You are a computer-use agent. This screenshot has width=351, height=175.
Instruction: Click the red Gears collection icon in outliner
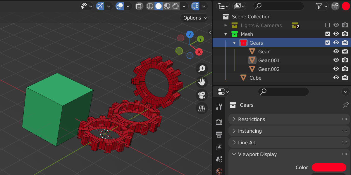pyautogui.click(x=243, y=43)
